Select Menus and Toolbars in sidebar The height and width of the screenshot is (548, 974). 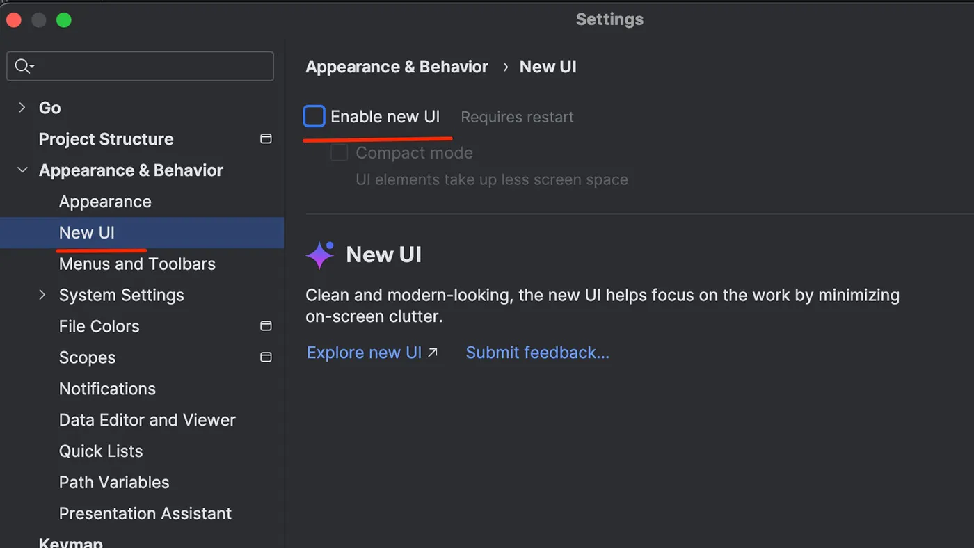(137, 264)
